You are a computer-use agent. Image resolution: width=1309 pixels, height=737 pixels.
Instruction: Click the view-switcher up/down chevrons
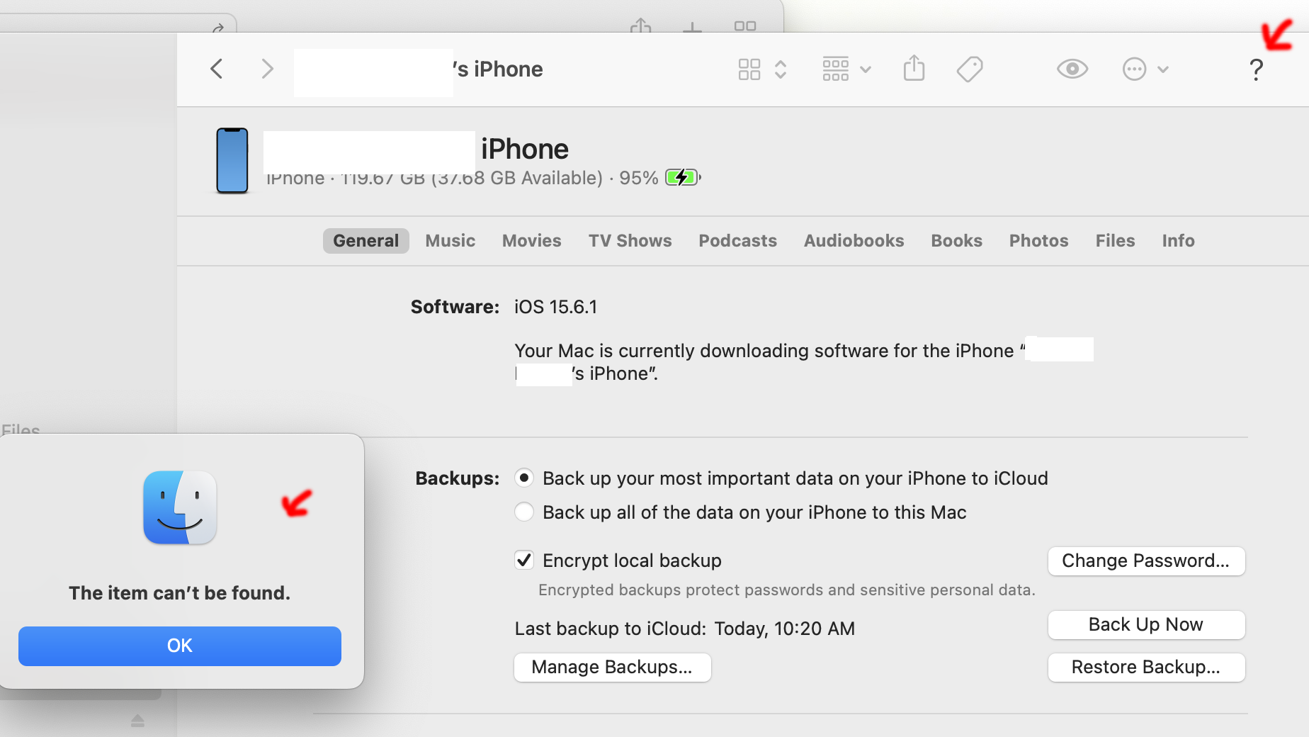pos(781,69)
